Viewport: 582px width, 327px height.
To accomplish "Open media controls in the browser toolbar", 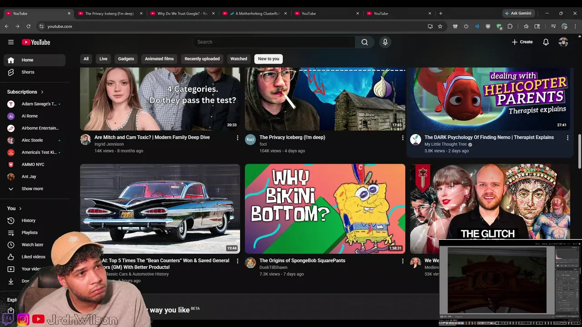I will [x=553, y=26].
